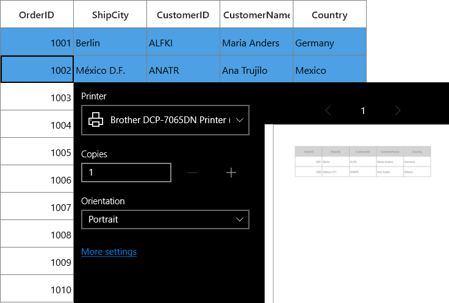Sort by the ShipCity column header
The height and width of the screenshot is (303, 449).
pyautogui.click(x=110, y=14)
